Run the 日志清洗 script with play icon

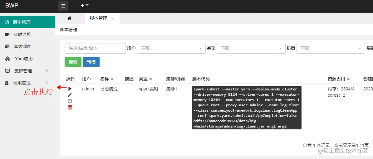[70, 89]
